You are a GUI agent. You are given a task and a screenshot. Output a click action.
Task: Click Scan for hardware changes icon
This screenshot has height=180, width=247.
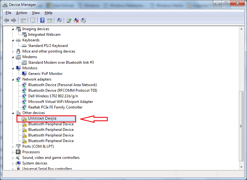[59, 20]
